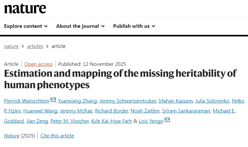The height and width of the screenshot is (147, 248).
Task: Click the chevron separator after articles breadcrumb
Action: pos(47,46)
